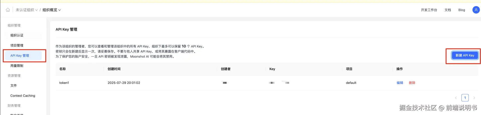Open 开发工作台 in top navigation

429,10
